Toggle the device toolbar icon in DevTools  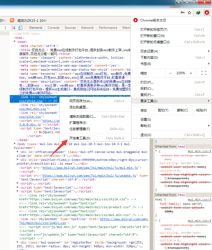(x=20, y=28)
